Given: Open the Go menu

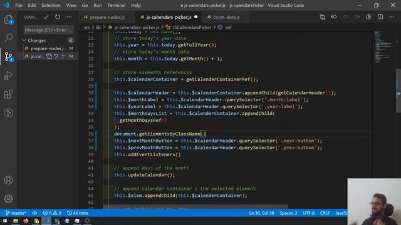Looking at the screenshot, I should coord(85,6).
